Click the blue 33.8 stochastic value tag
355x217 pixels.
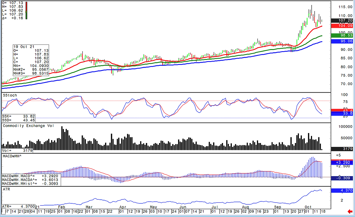(342, 113)
